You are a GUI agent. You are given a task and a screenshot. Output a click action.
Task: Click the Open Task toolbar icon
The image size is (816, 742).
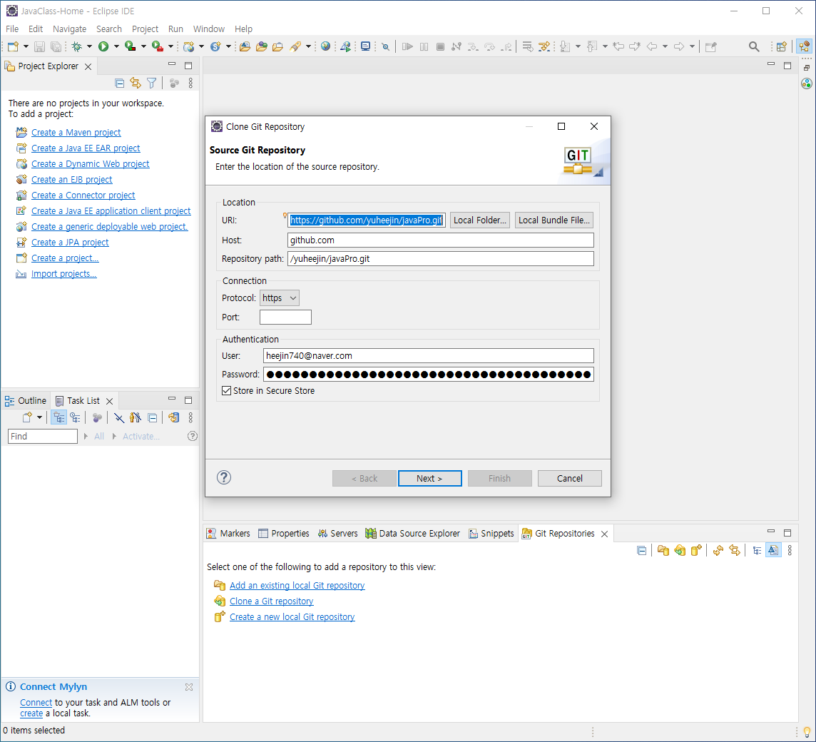pos(278,47)
